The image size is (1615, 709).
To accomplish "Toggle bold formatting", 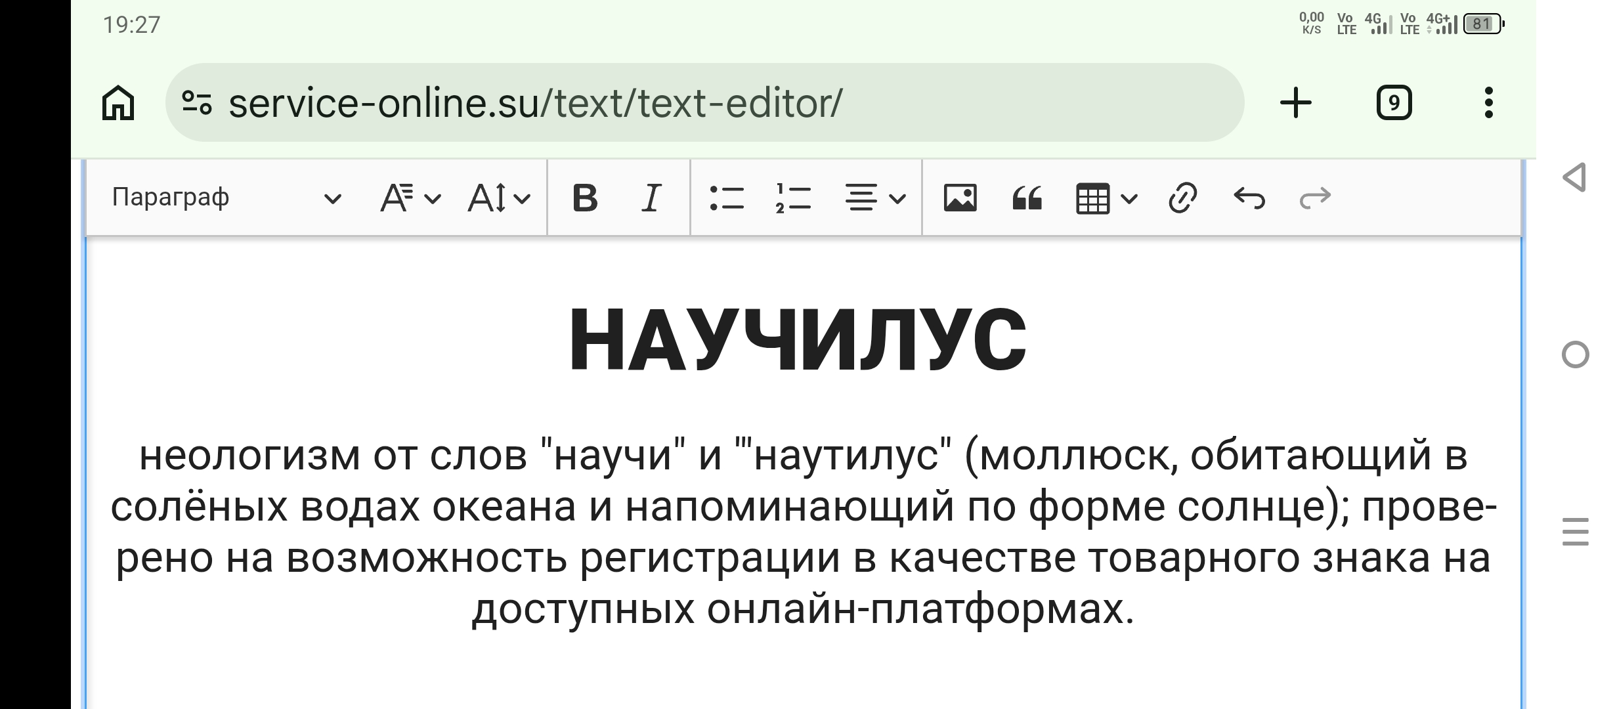I will pyautogui.click(x=585, y=198).
